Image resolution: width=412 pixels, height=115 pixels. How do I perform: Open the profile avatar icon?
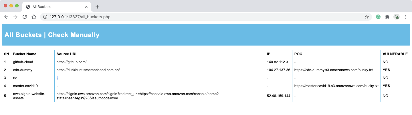point(397,17)
